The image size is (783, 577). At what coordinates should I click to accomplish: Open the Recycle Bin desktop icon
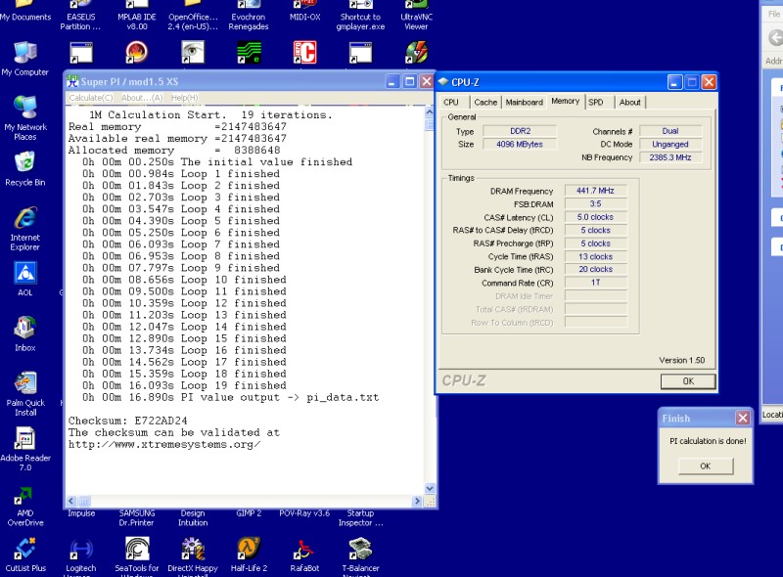[x=24, y=162]
